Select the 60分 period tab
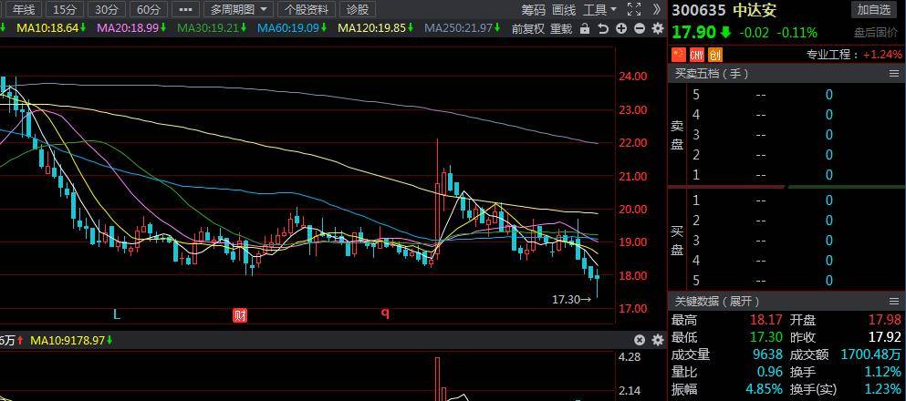The height and width of the screenshot is (401, 906). point(149,10)
